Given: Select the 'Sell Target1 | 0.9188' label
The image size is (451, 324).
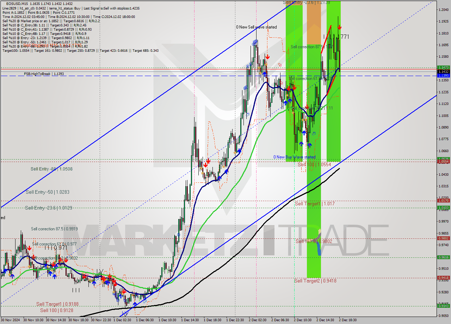Looking at the screenshot, I should 57,304.
